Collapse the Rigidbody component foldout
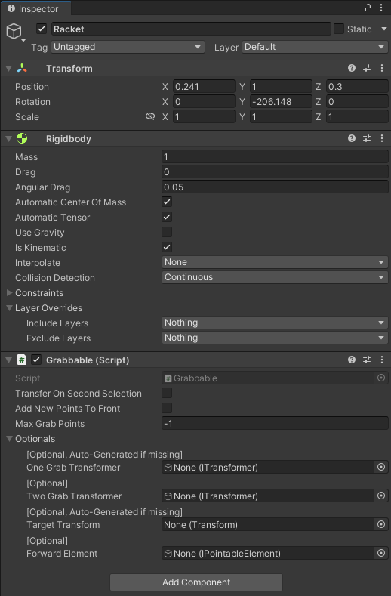Image resolution: width=391 pixels, height=596 pixels. coord(9,139)
